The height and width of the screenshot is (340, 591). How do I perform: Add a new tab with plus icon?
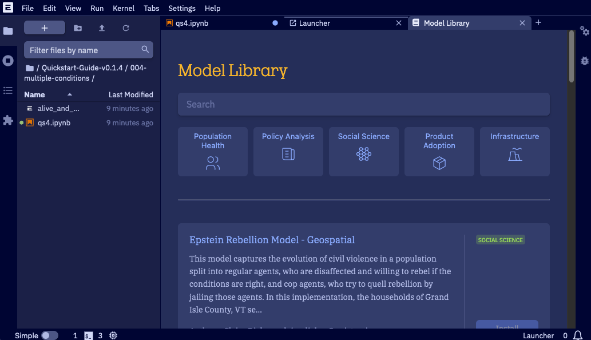click(x=538, y=23)
